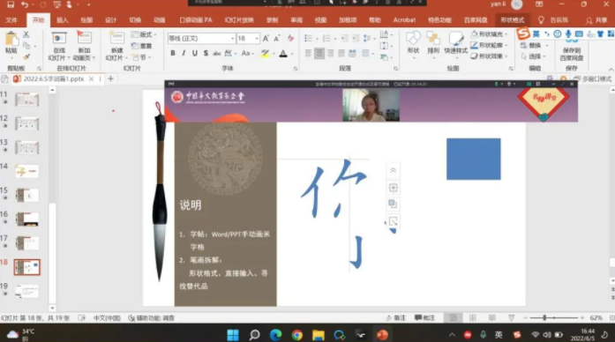Clear all formatting eraser icon
Image resolution: width=615 pixels, height=342 pixels.
pos(290,38)
